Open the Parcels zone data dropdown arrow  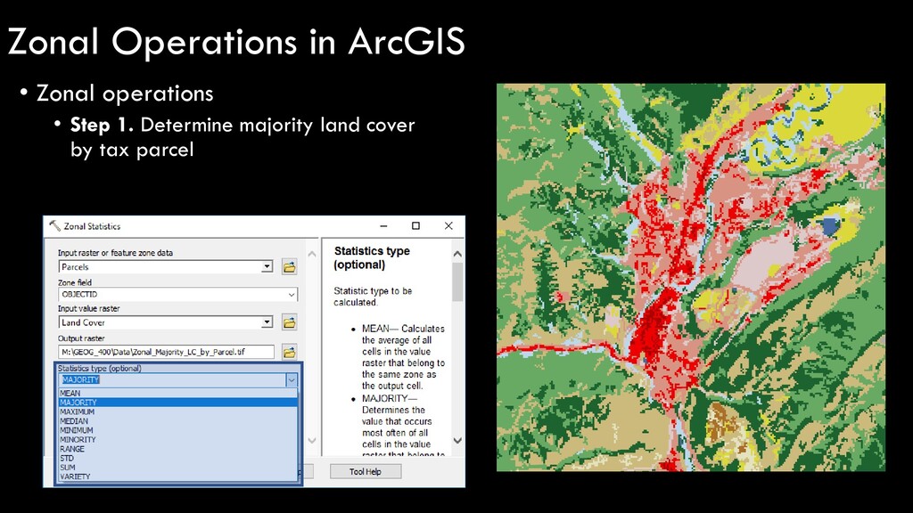pyautogui.click(x=267, y=266)
